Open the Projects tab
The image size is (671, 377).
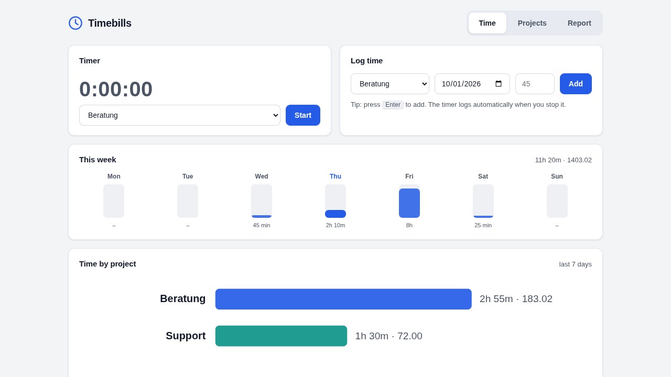pos(532,23)
